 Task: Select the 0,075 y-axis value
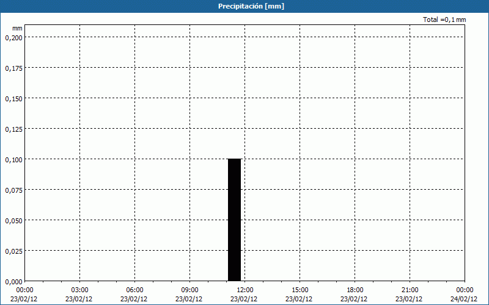tap(13, 190)
